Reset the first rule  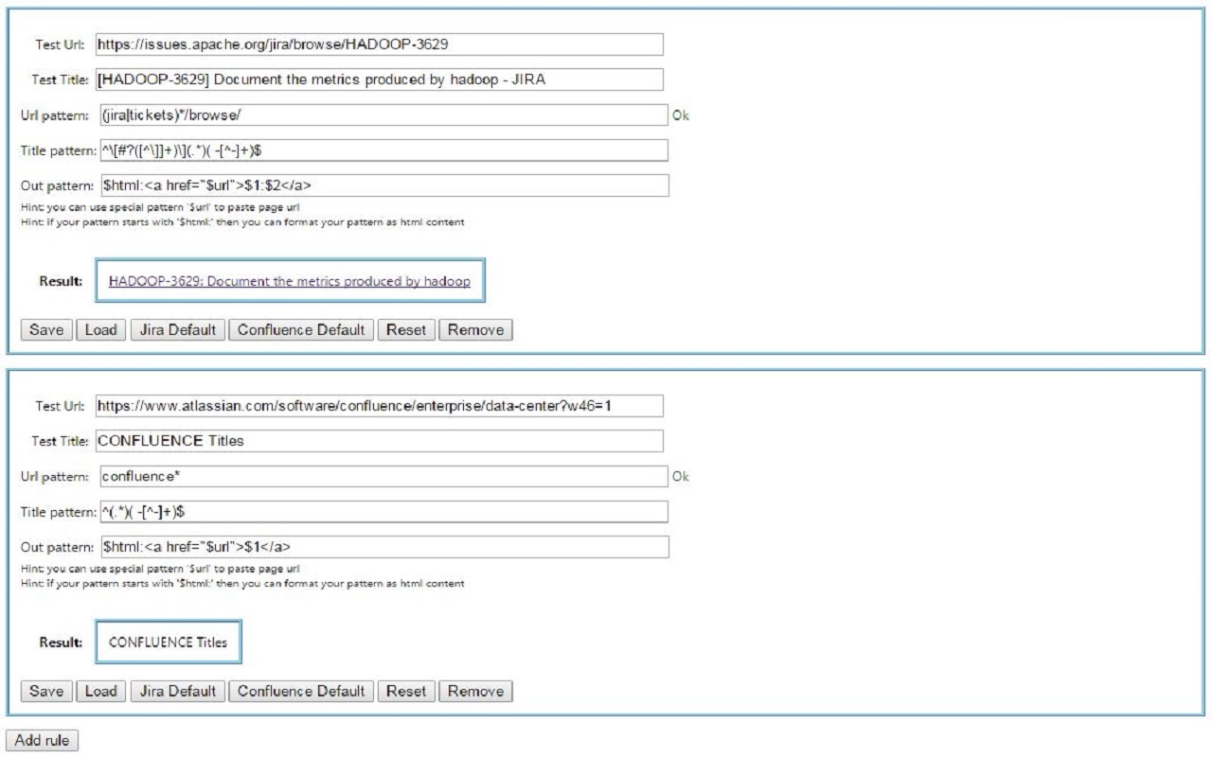pyautogui.click(x=406, y=330)
